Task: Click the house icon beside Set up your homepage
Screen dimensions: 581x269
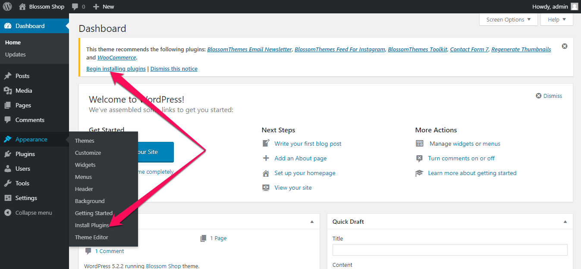Action: (x=266, y=173)
